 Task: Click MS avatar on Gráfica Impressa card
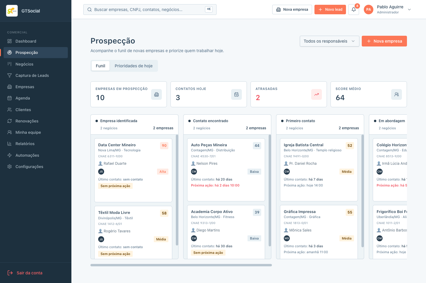coord(287,238)
